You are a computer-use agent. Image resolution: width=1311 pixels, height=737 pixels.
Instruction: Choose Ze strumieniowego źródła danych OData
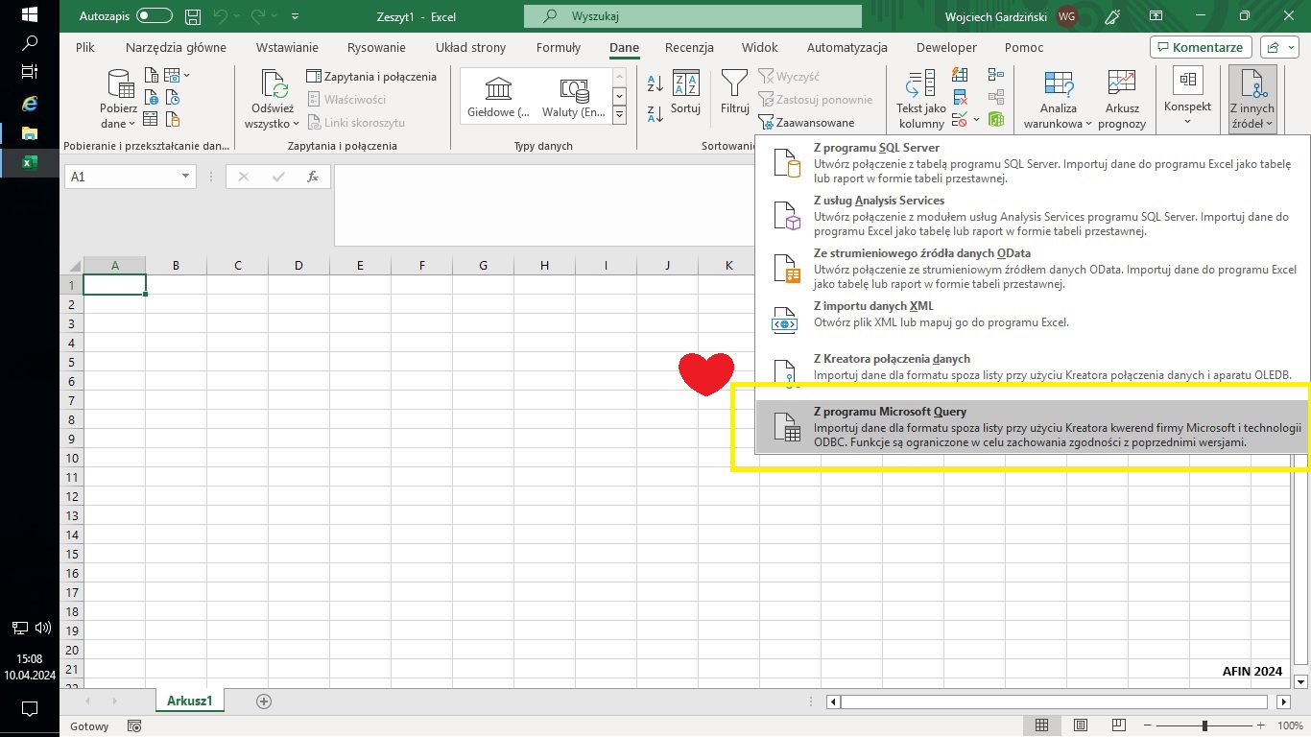click(x=1033, y=269)
